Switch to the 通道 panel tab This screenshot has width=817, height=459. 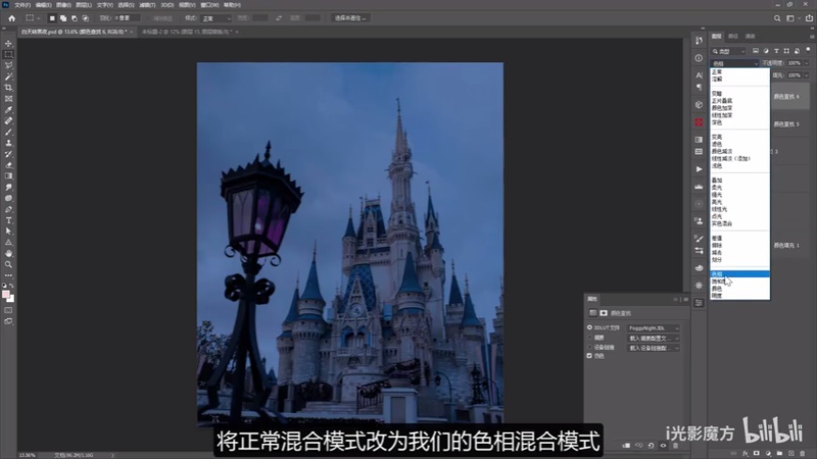pyautogui.click(x=750, y=37)
